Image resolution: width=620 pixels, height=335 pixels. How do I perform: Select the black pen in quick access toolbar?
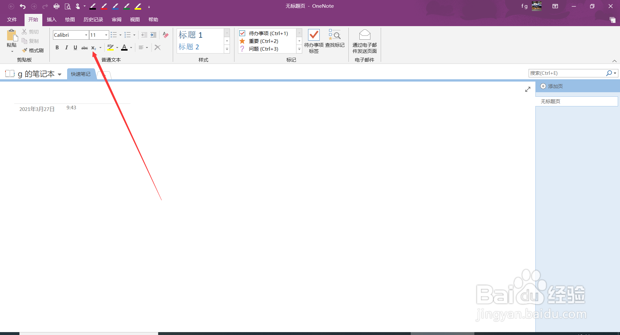93,6
